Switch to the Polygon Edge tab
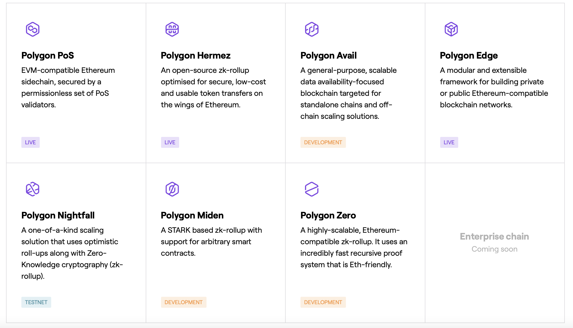 [469, 55]
